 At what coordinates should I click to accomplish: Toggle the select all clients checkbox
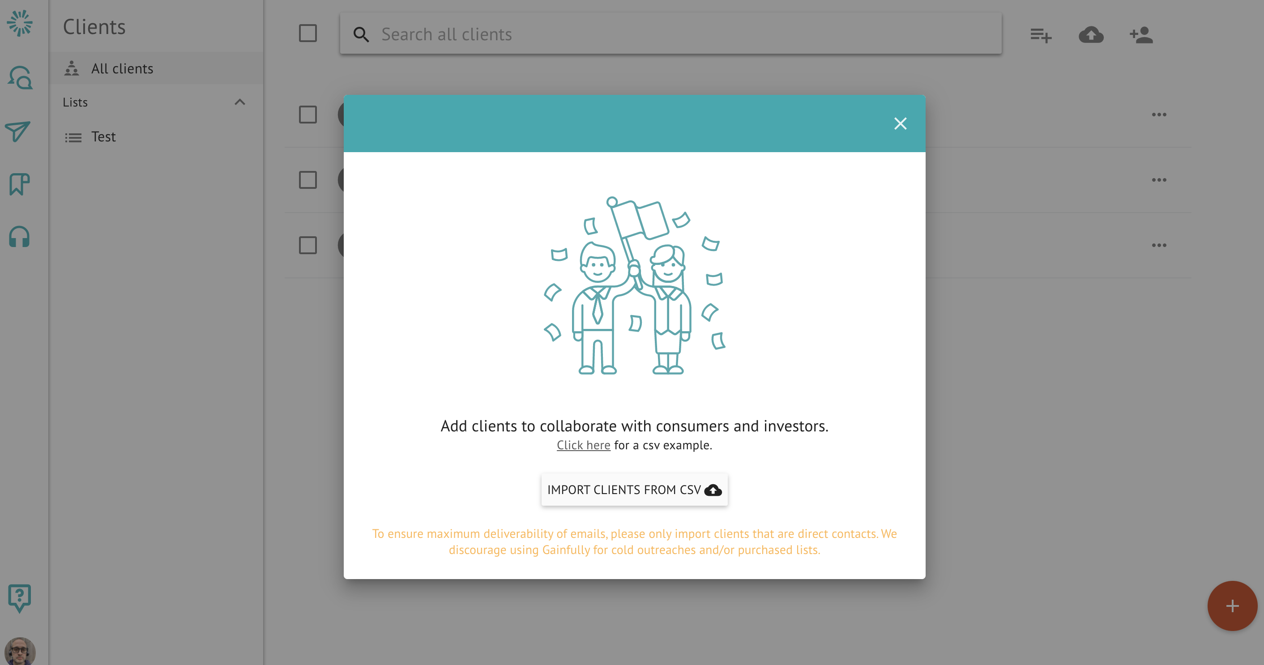(x=307, y=34)
